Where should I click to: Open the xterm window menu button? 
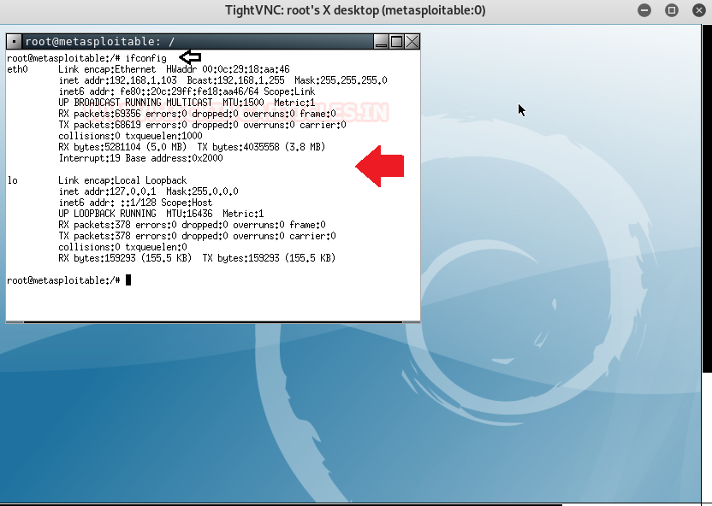[14, 42]
